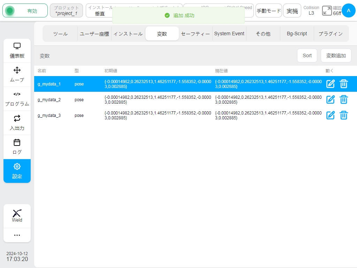This screenshot has width=357, height=268.
Task: Edit variable g_mydata_1
Action: tap(331, 84)
